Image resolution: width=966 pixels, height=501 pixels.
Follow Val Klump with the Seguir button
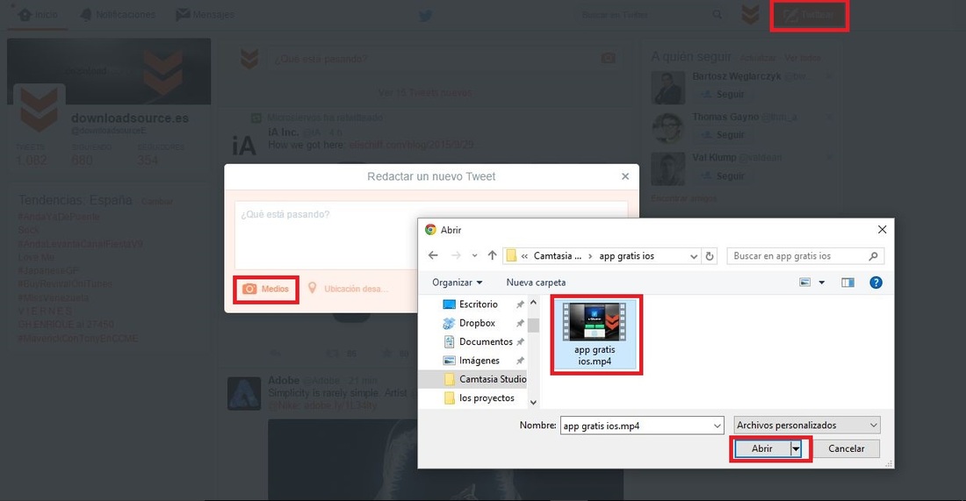(723, 176)
